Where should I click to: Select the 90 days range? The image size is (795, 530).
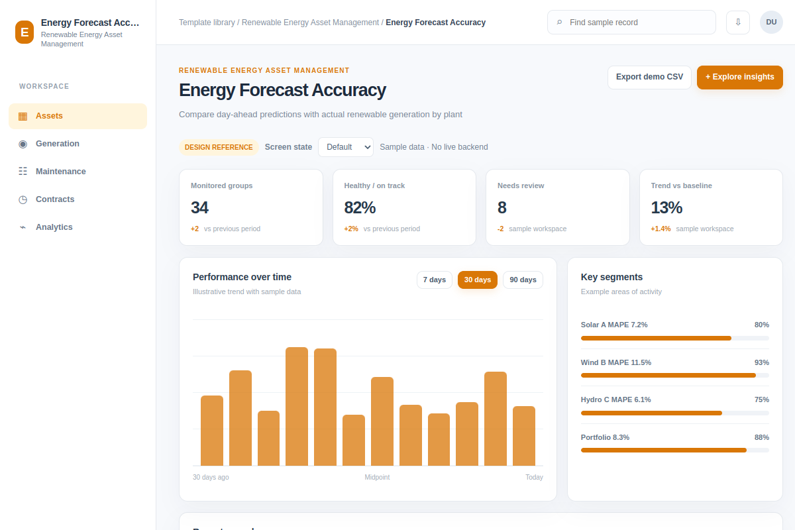pyautogui.click(x=523, y=280)
